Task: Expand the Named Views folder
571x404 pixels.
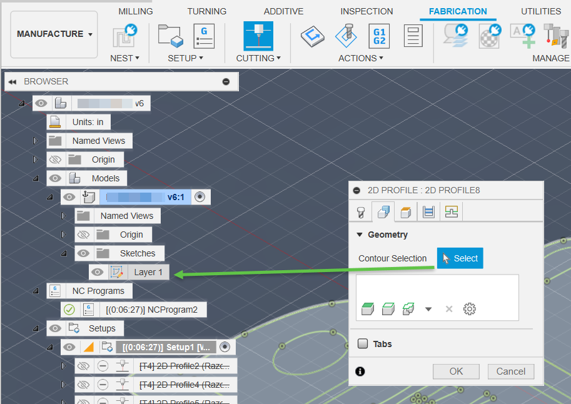Action: point(35,140)
